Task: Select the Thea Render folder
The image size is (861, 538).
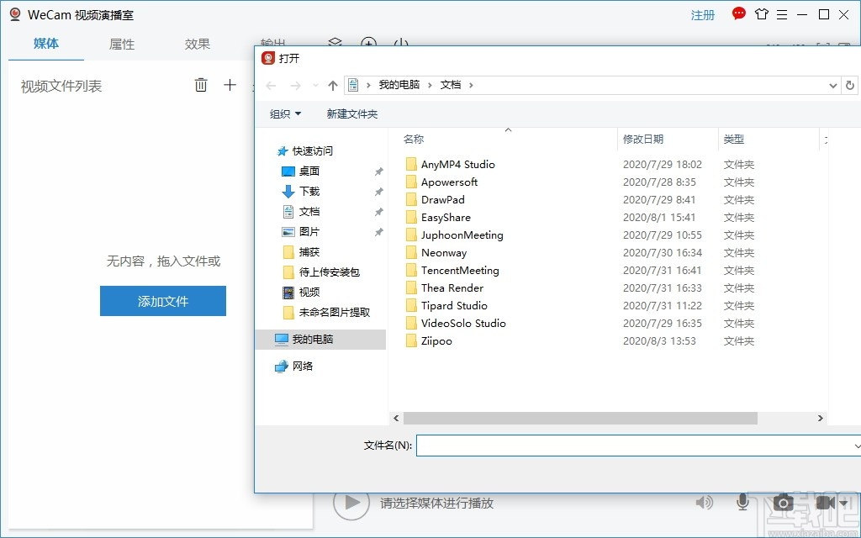Action: 452,287
